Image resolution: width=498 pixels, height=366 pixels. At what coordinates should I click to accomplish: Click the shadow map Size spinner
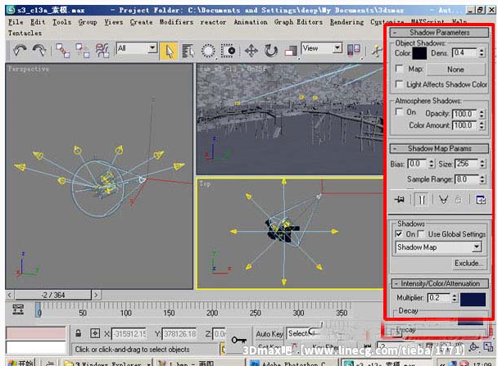(482, 164)
